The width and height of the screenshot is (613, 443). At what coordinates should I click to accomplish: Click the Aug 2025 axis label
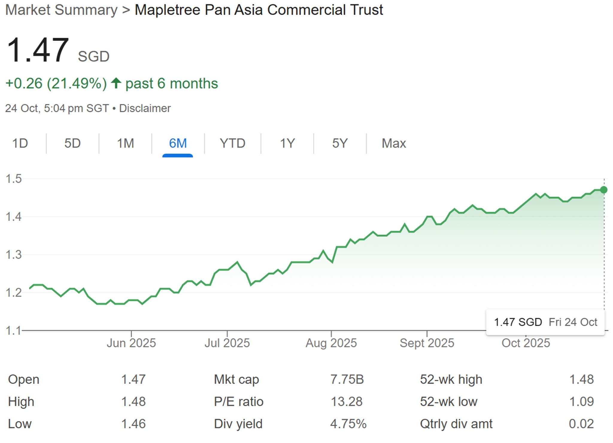click(331, 343)
